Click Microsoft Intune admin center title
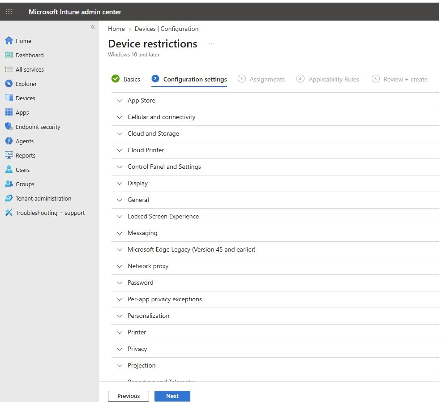The width and height of the screenshot is (446, 402). coord(75,12)
